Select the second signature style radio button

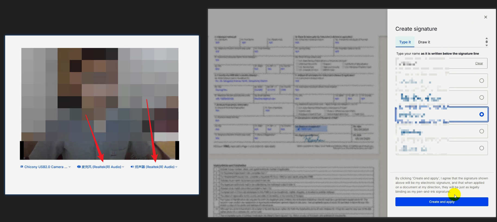click(482, 98)
